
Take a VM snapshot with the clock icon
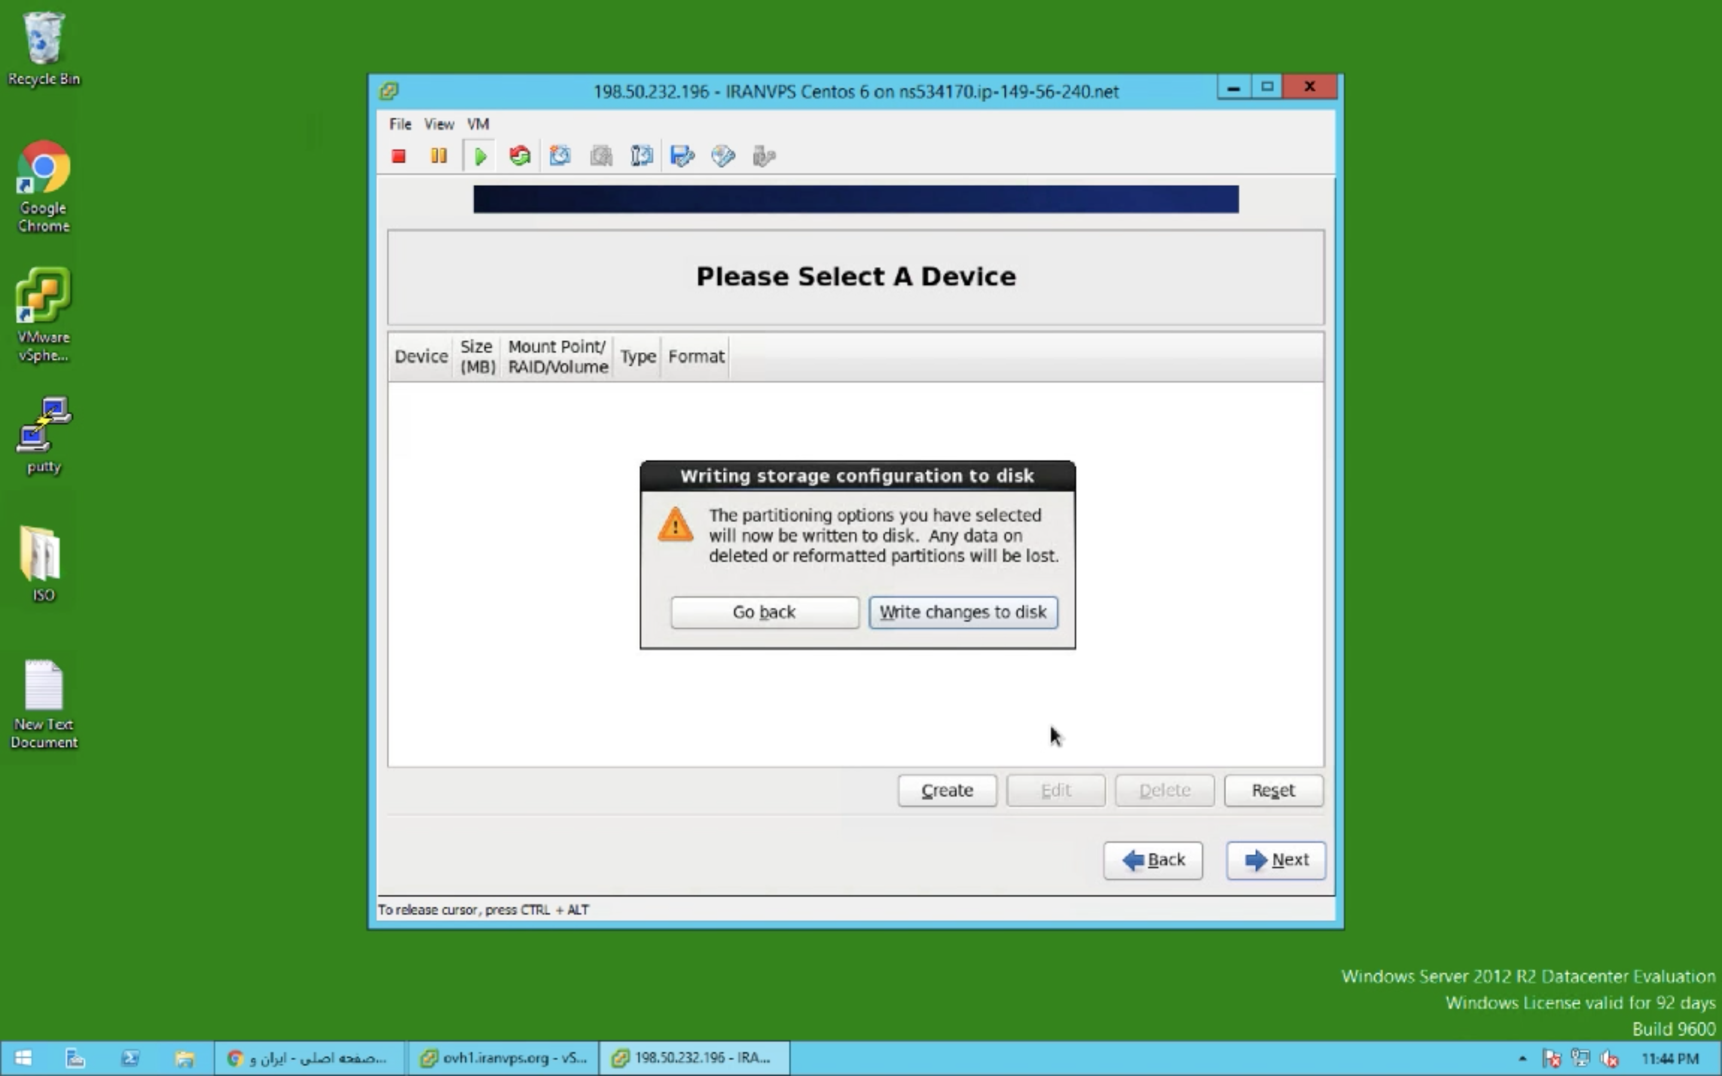[x=560, y=156]
